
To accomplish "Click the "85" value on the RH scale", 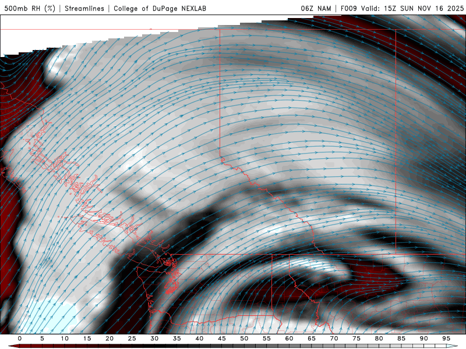I will pyautogui.click(x=401, y=339).
